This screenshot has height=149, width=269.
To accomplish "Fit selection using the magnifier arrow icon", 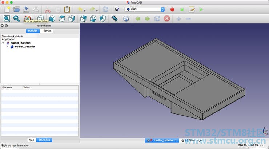I will click(x=16, y=18).
